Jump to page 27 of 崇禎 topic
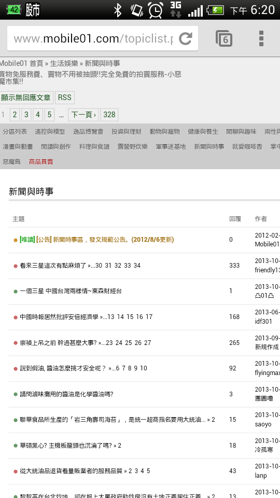The height and width of the screenshot is (498, 280). (148, 343)
